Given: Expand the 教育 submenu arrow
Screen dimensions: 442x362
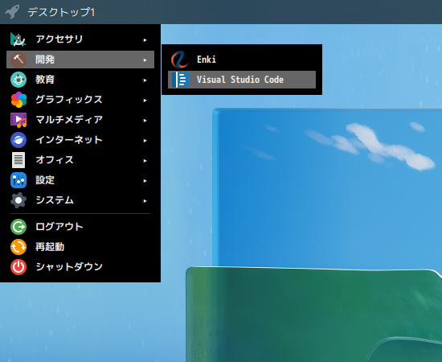Looking at the screenshot, I should 145,80.
